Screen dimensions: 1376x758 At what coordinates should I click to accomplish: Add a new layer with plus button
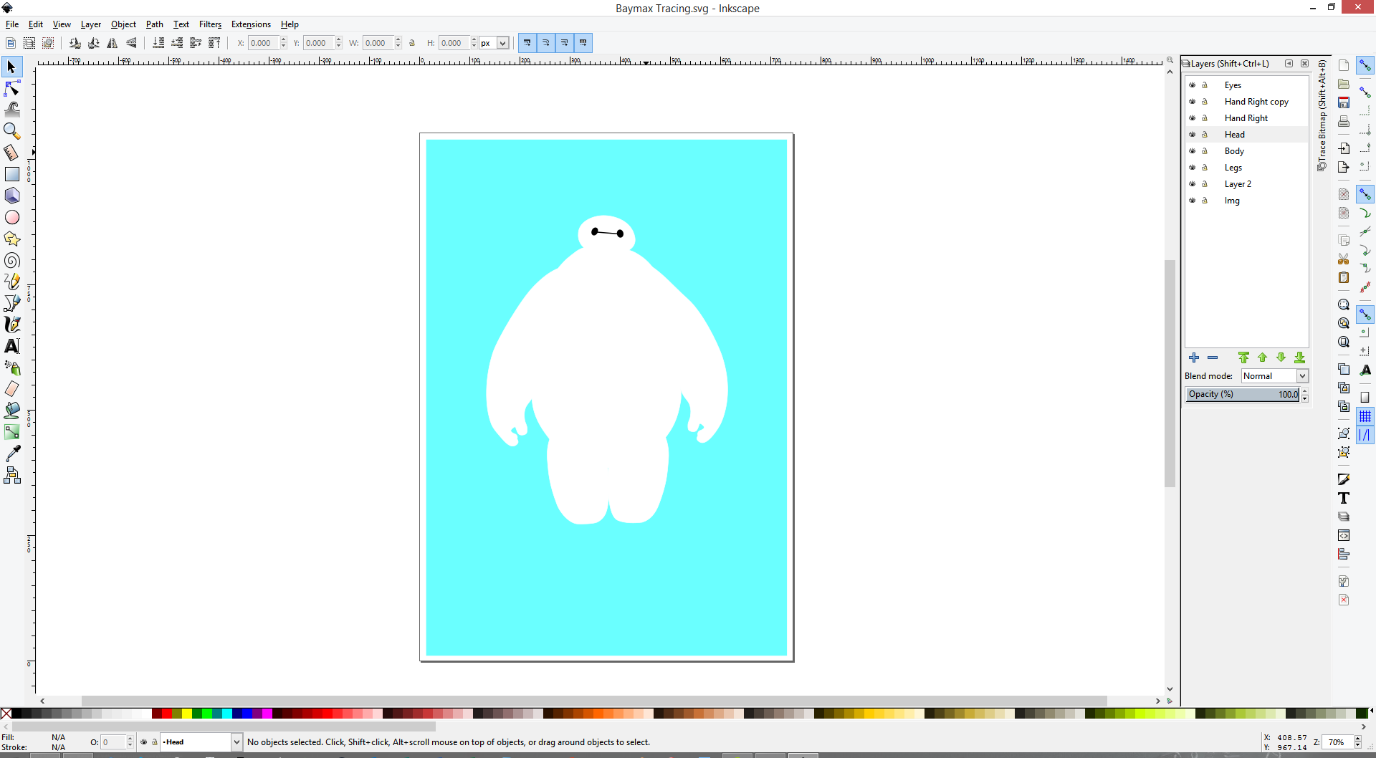click(1194, 358)
